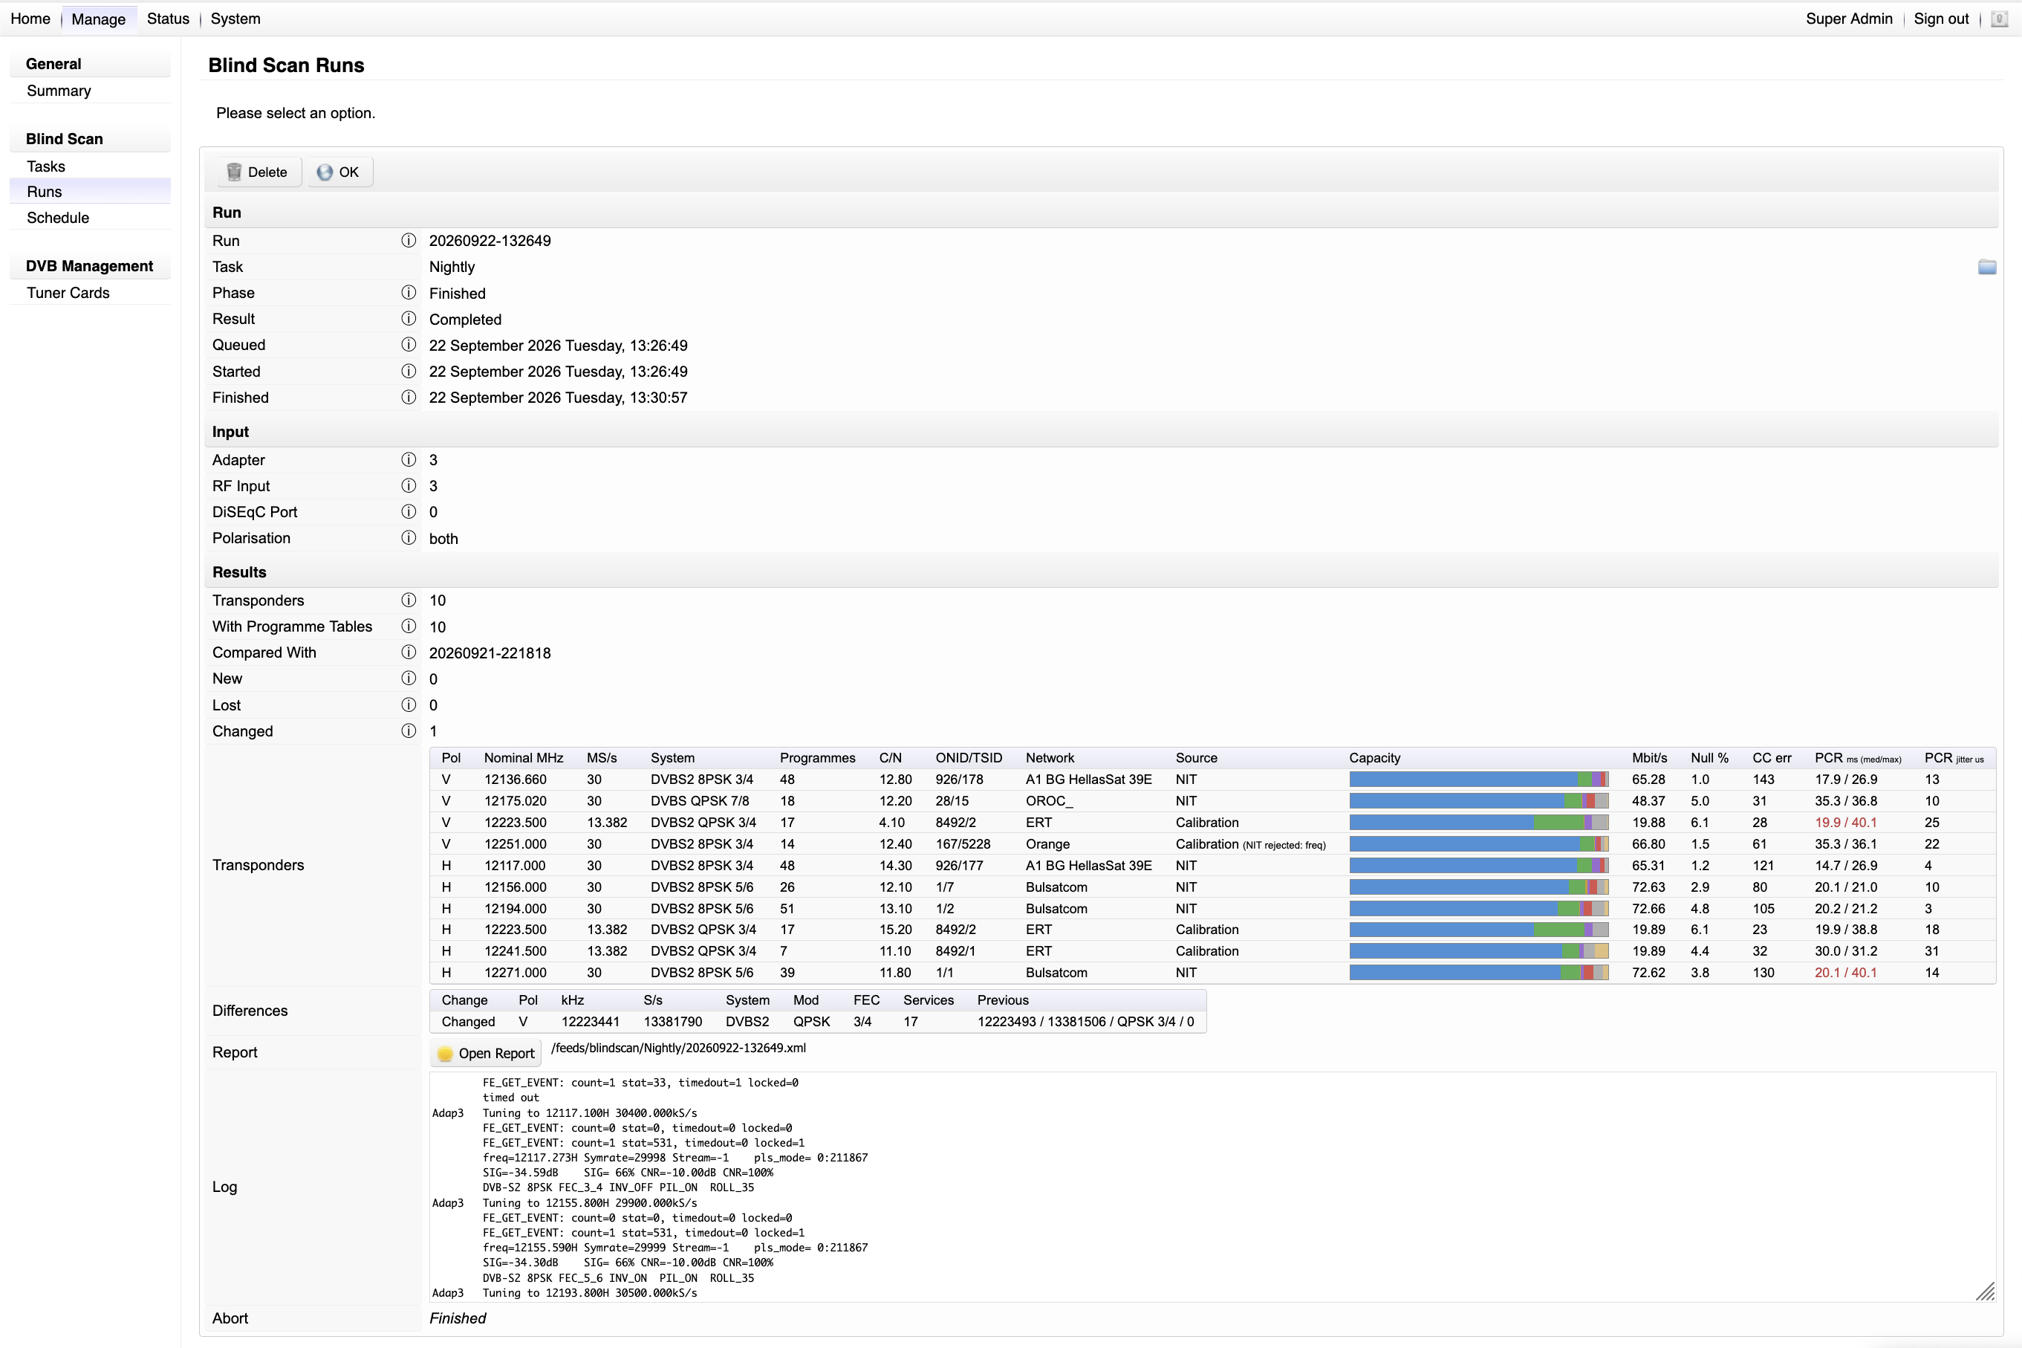This screenshot has height=1348, width=2022.
Task: Click capacity bar for 12136.660 transponder
Action: pyautogui.click(x=1478, y=780)
